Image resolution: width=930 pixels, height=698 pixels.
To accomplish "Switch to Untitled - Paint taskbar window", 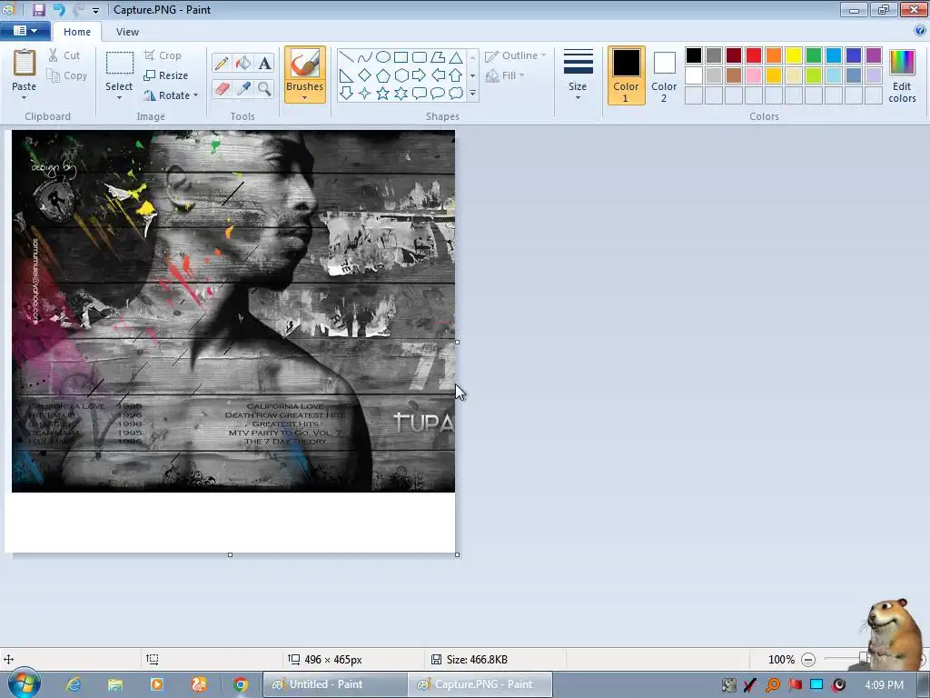I will (x=335, y=684).
